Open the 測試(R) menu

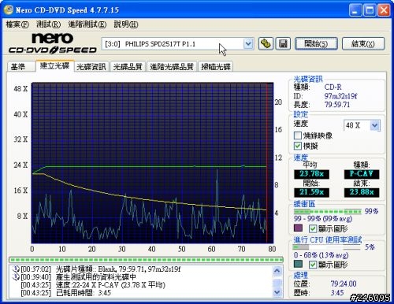[x=48, y=24]
